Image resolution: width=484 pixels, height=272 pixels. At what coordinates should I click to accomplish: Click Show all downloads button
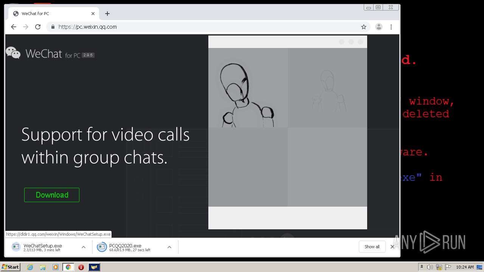pyautogui.click(x=372, y=247)
